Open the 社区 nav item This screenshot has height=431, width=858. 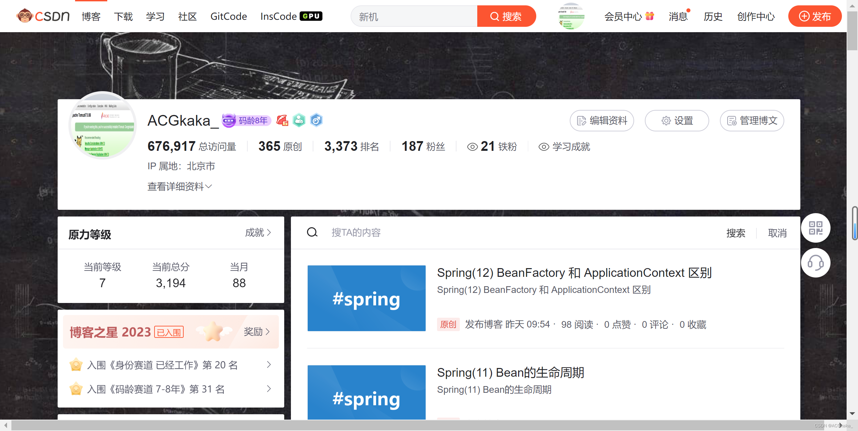[187, 16]
